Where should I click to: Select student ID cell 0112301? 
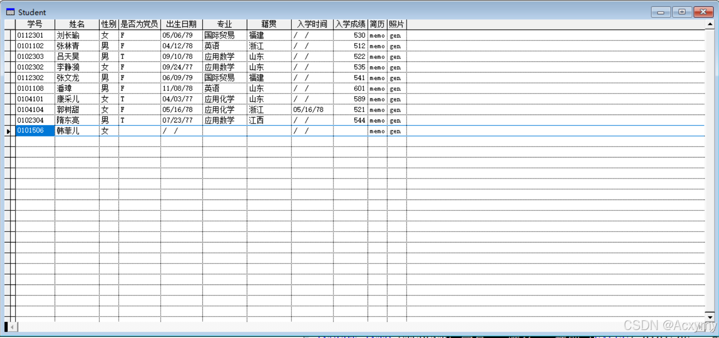35,35
